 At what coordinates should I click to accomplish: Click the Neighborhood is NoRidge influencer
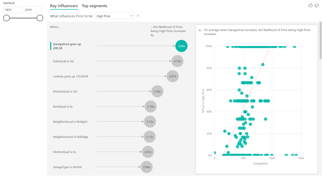70,137
